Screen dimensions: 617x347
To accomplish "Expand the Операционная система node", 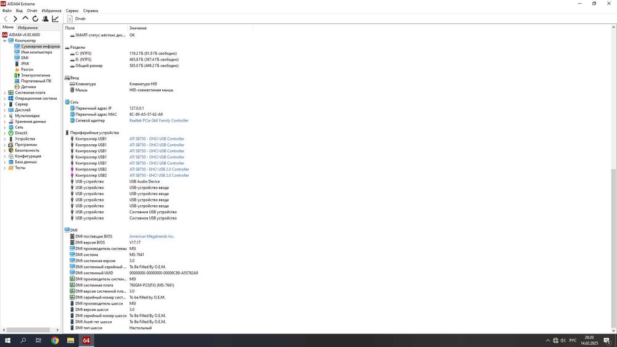I will point(5,98).
